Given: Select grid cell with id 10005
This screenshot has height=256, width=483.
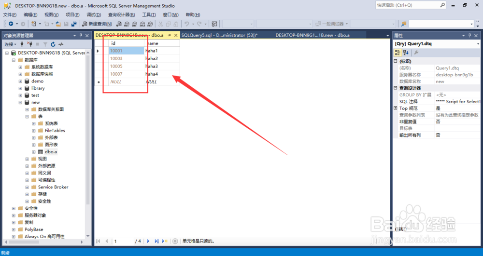Looking at the screenshot, I should tap(126, 66).
